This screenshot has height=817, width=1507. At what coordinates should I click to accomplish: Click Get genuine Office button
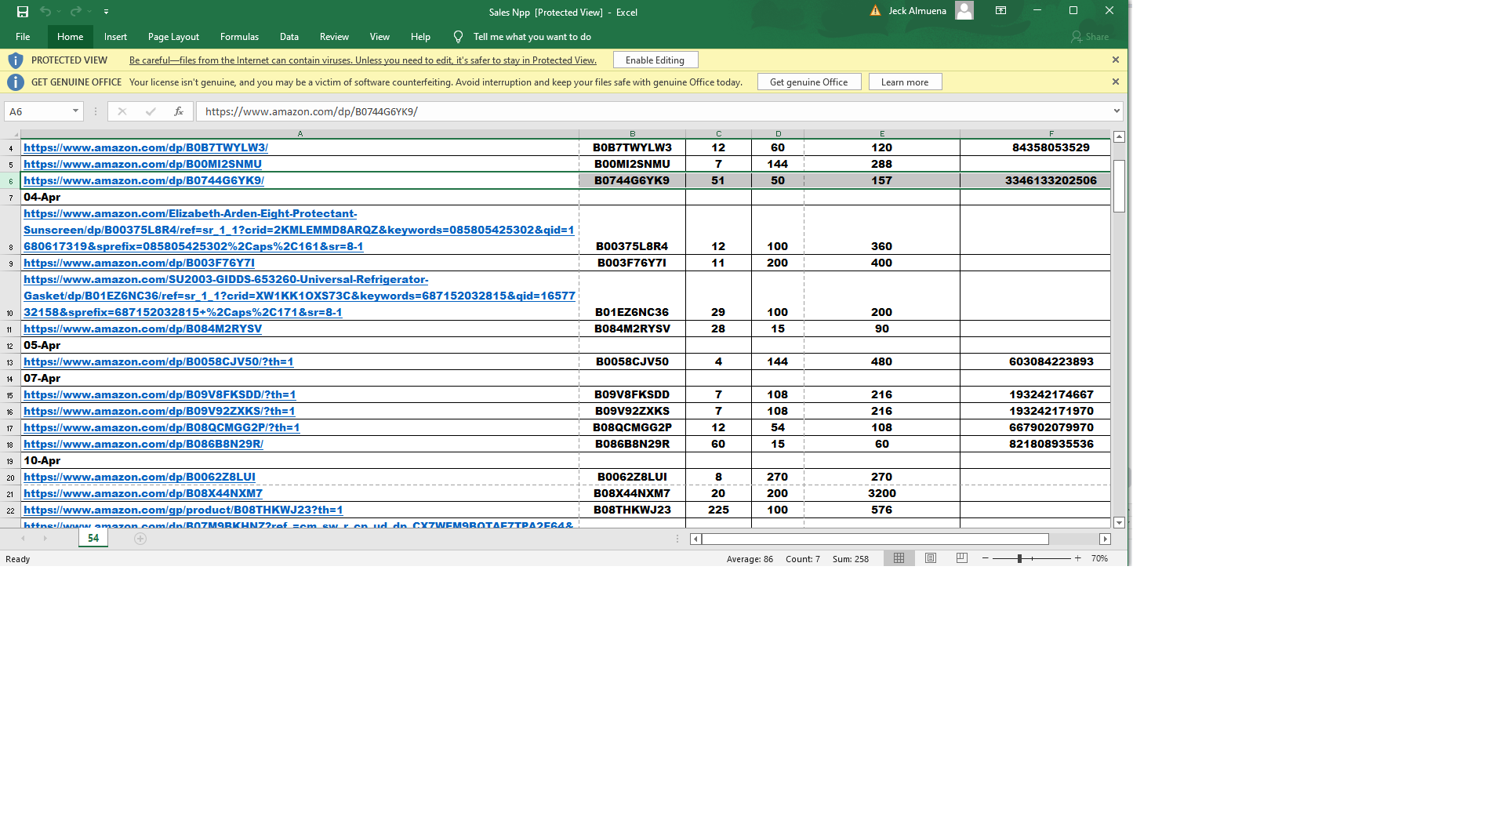click(x=809, y=82)
